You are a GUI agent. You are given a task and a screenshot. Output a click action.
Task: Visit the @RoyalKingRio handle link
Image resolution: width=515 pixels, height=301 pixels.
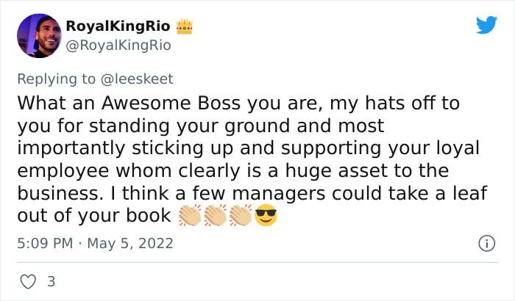pos(118,45)
